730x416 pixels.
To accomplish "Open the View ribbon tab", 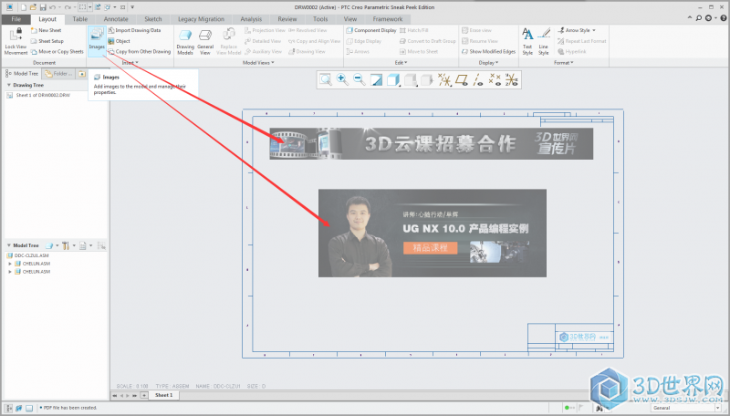I will coord(350,19).
